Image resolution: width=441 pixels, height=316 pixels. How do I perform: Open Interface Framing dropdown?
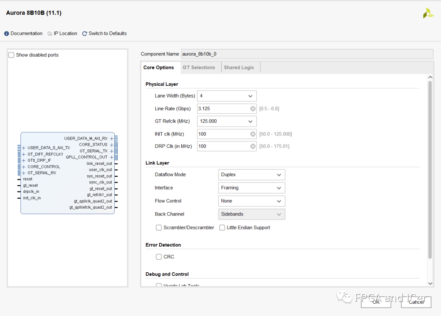click(252, 188)
